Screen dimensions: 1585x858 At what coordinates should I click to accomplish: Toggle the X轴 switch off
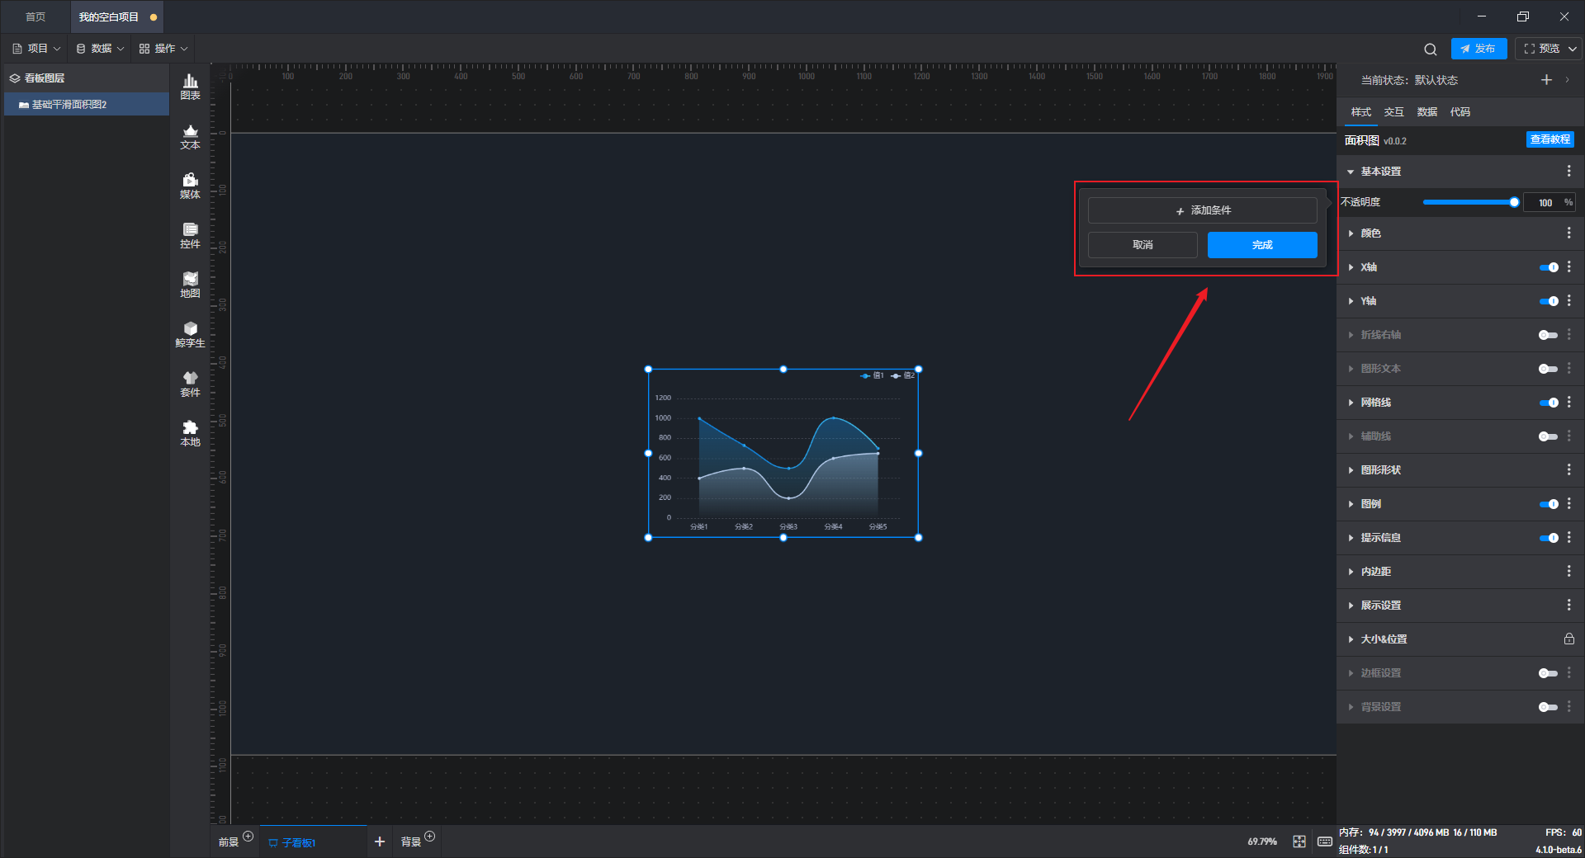pyautogui.click(x=1549, y=267)
